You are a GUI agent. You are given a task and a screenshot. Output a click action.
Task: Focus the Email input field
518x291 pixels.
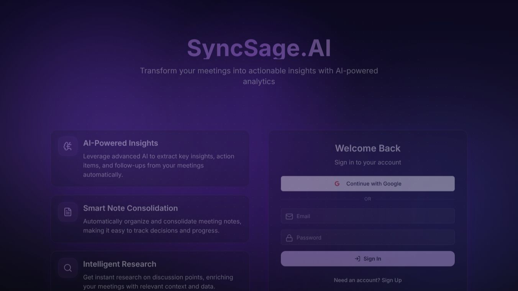368,216
